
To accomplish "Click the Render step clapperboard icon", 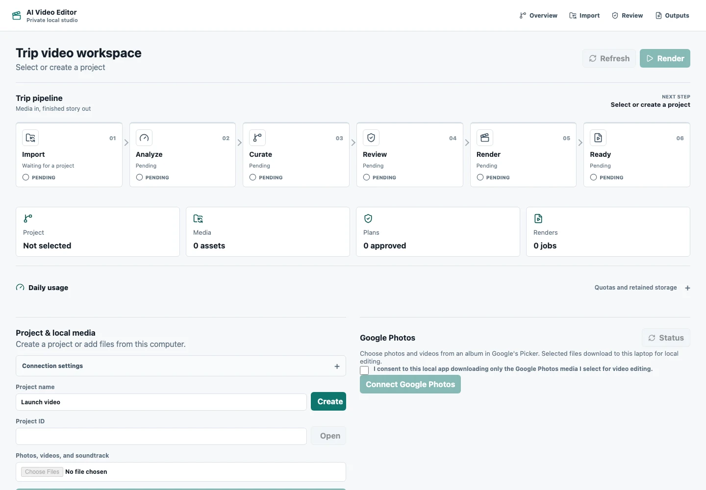I will [485, 138].
